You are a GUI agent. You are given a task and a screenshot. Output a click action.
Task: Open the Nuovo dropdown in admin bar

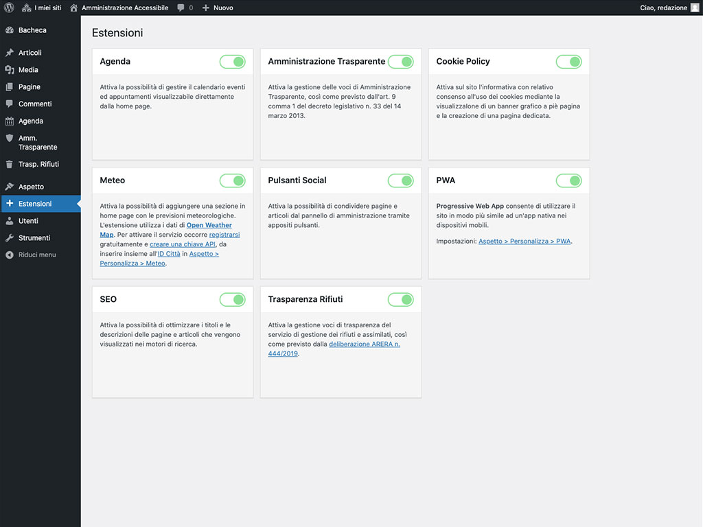[x=218, y=8]
